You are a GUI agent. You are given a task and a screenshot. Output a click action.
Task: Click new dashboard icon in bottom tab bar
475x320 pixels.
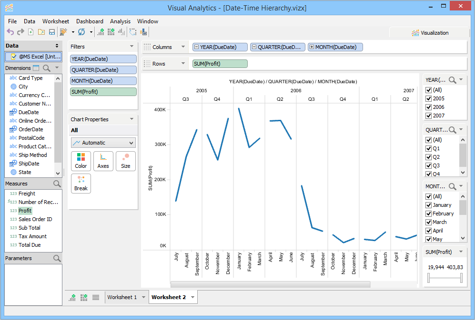coord(84,297)
